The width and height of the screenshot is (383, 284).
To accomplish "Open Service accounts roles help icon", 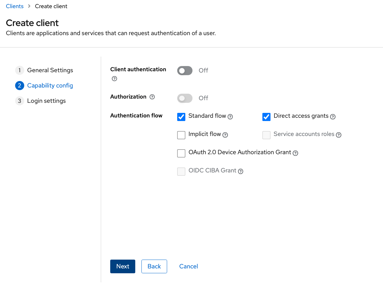I will (338, 135).
